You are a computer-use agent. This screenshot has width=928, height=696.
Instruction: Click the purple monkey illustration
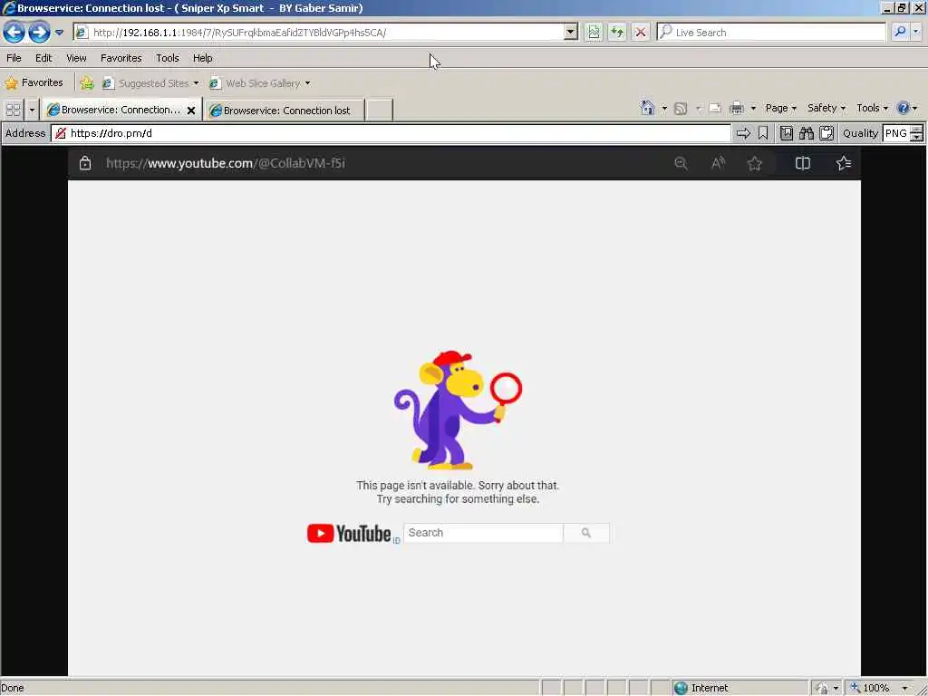[x=458, y=411]
